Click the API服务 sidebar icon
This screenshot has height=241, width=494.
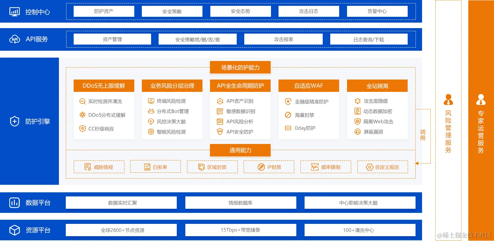[x=14, y=39]
